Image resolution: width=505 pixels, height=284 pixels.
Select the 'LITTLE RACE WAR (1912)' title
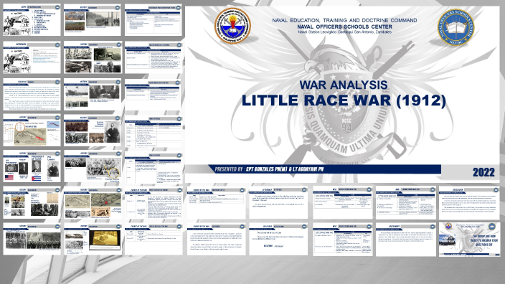[344, 100]
